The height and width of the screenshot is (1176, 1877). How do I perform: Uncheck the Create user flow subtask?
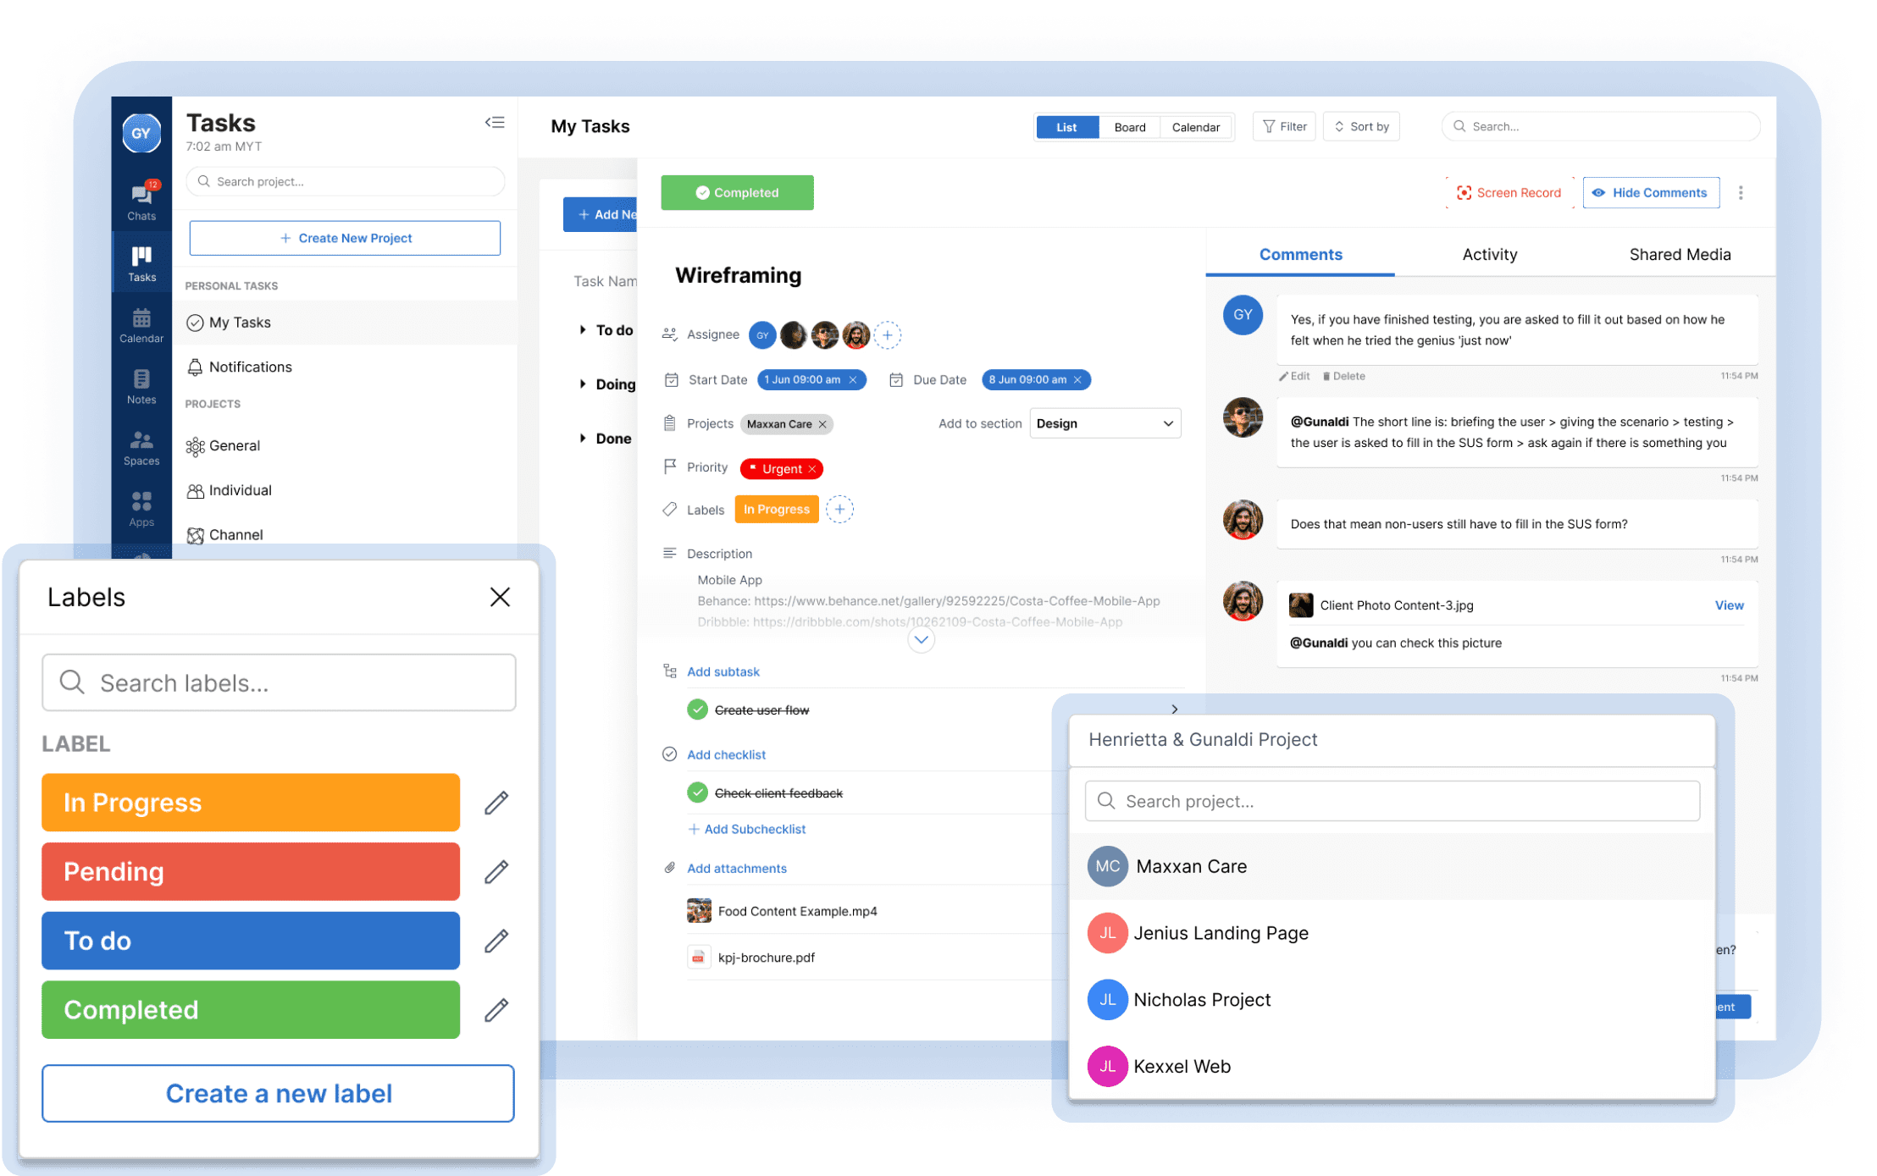click(697, 709)
